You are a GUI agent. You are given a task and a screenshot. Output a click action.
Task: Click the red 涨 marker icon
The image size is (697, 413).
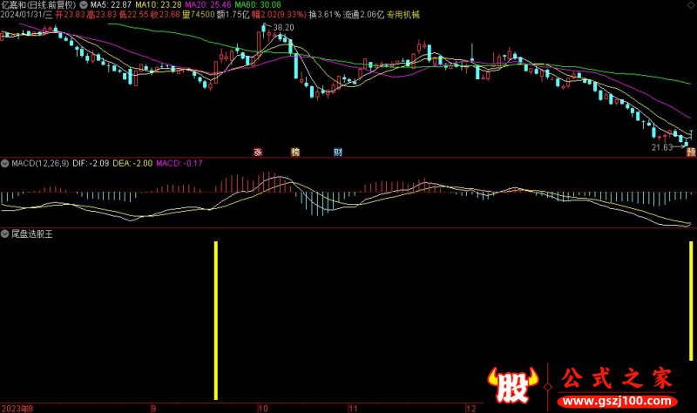tap(258, 152)
